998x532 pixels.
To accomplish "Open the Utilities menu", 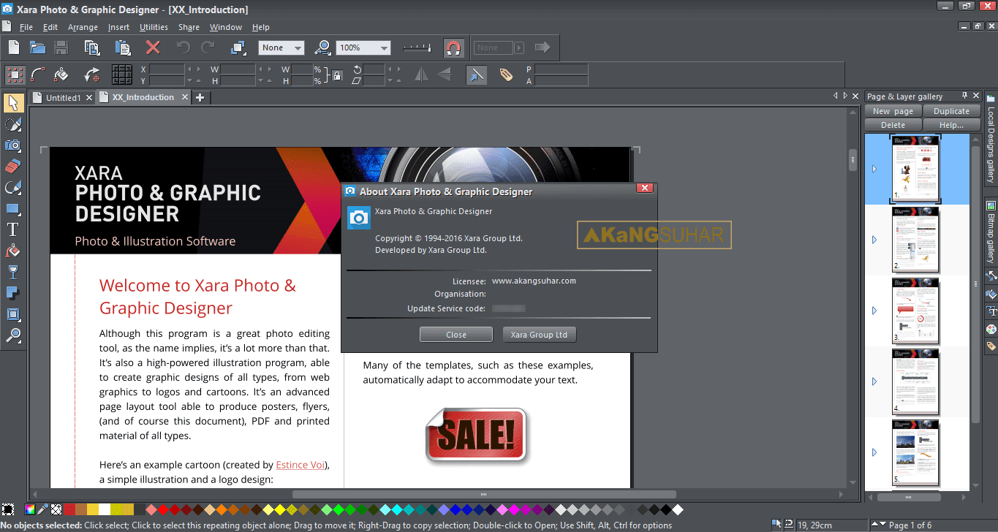I will (x=154, y=27).
